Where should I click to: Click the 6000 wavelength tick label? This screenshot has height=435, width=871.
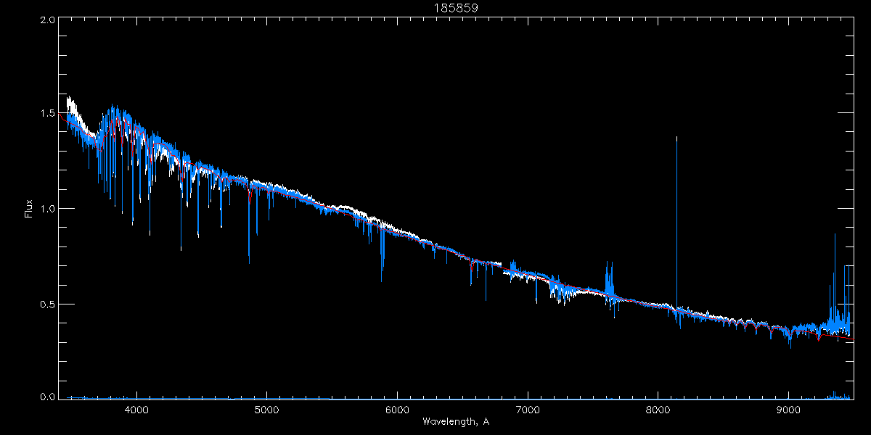[397, 410]
